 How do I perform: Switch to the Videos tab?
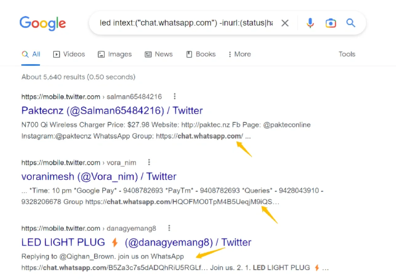[69, 54]
